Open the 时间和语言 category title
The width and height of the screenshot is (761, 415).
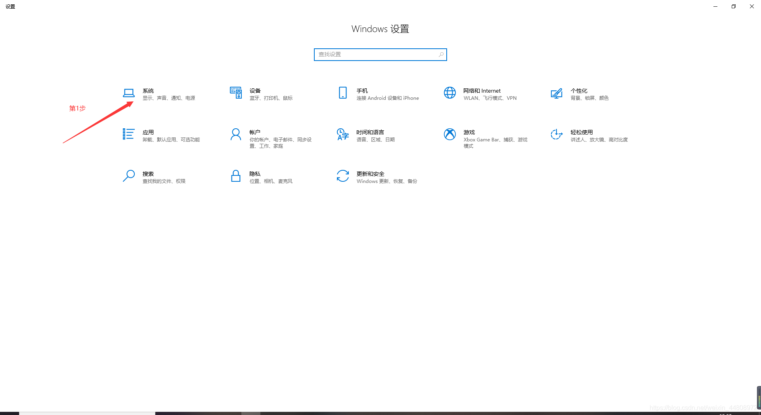370,132
